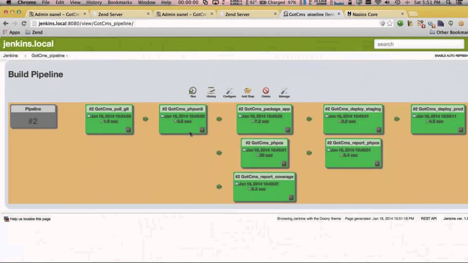
Task: Open the #2 GotCms_report_coverage build link
Action: point(264,177)
